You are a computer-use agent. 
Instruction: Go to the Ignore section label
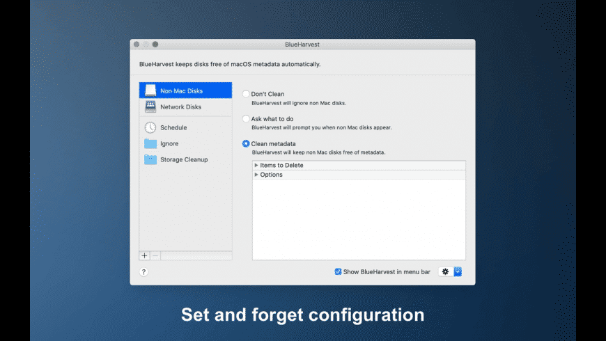click(x=169, y=143)
